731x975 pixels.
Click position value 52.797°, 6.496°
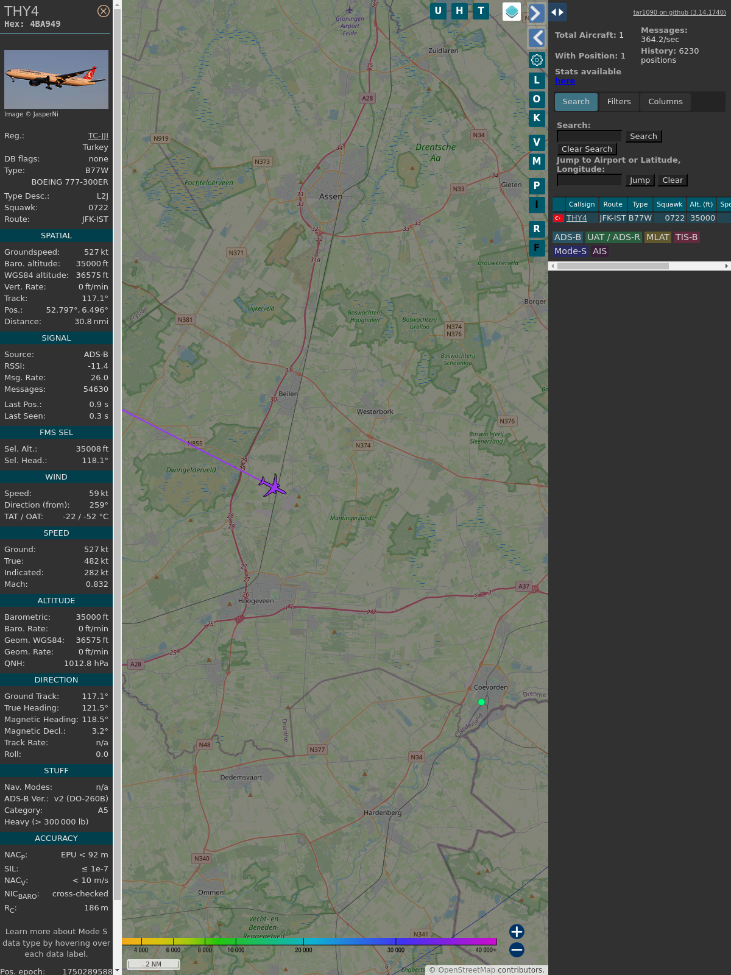click(77, 310)
